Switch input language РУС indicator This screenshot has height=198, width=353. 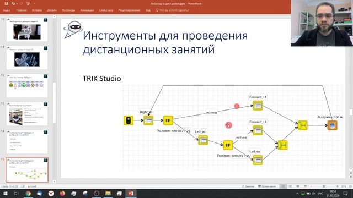point(320,193)
